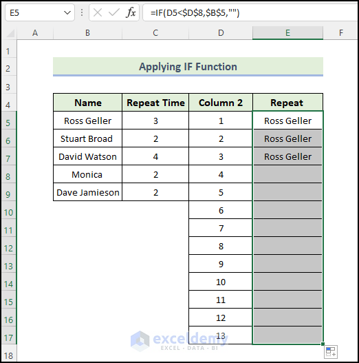Select 'Ross Geller' in Repeat row 7
Screen dimensions: 359x363
click(x=287, y=156)
